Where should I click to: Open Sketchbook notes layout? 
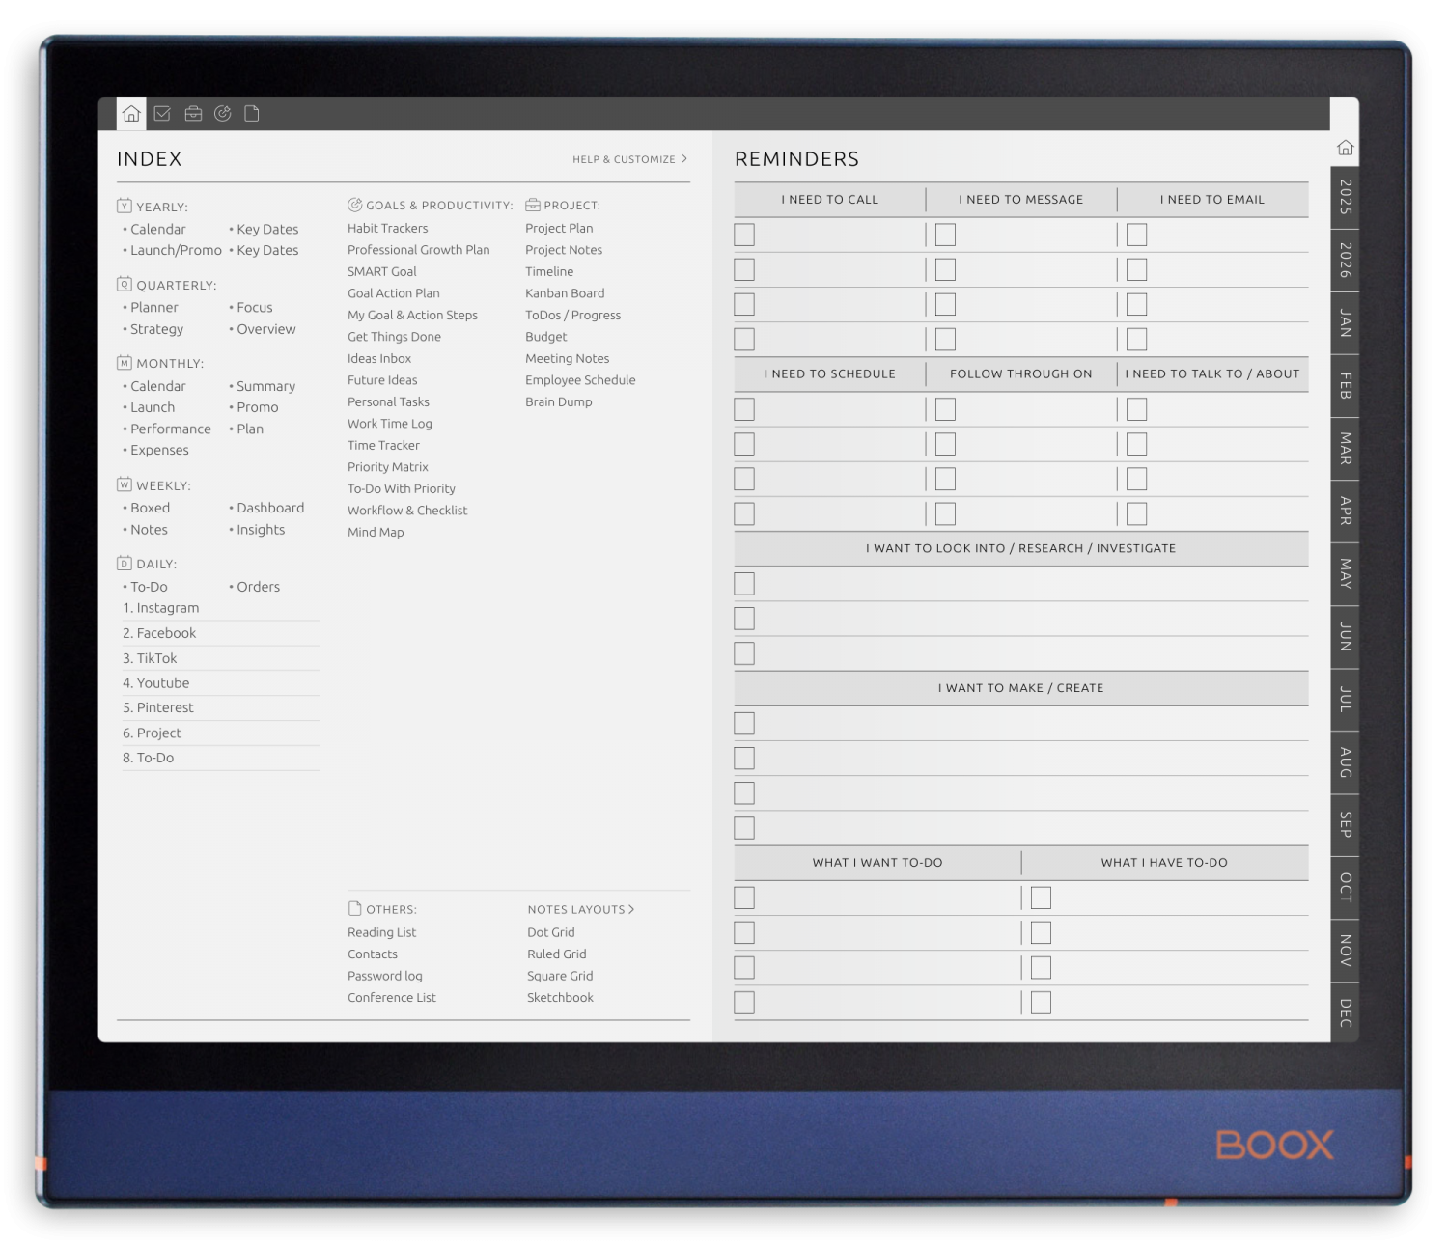coord(560,998)
